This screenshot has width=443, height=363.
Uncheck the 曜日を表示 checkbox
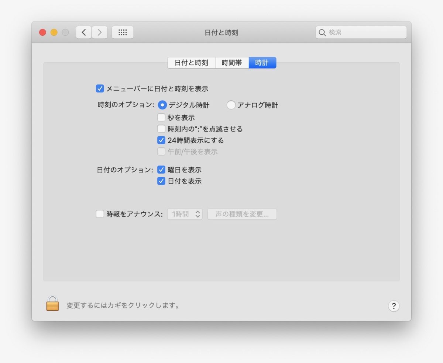(x=161, y=170)
